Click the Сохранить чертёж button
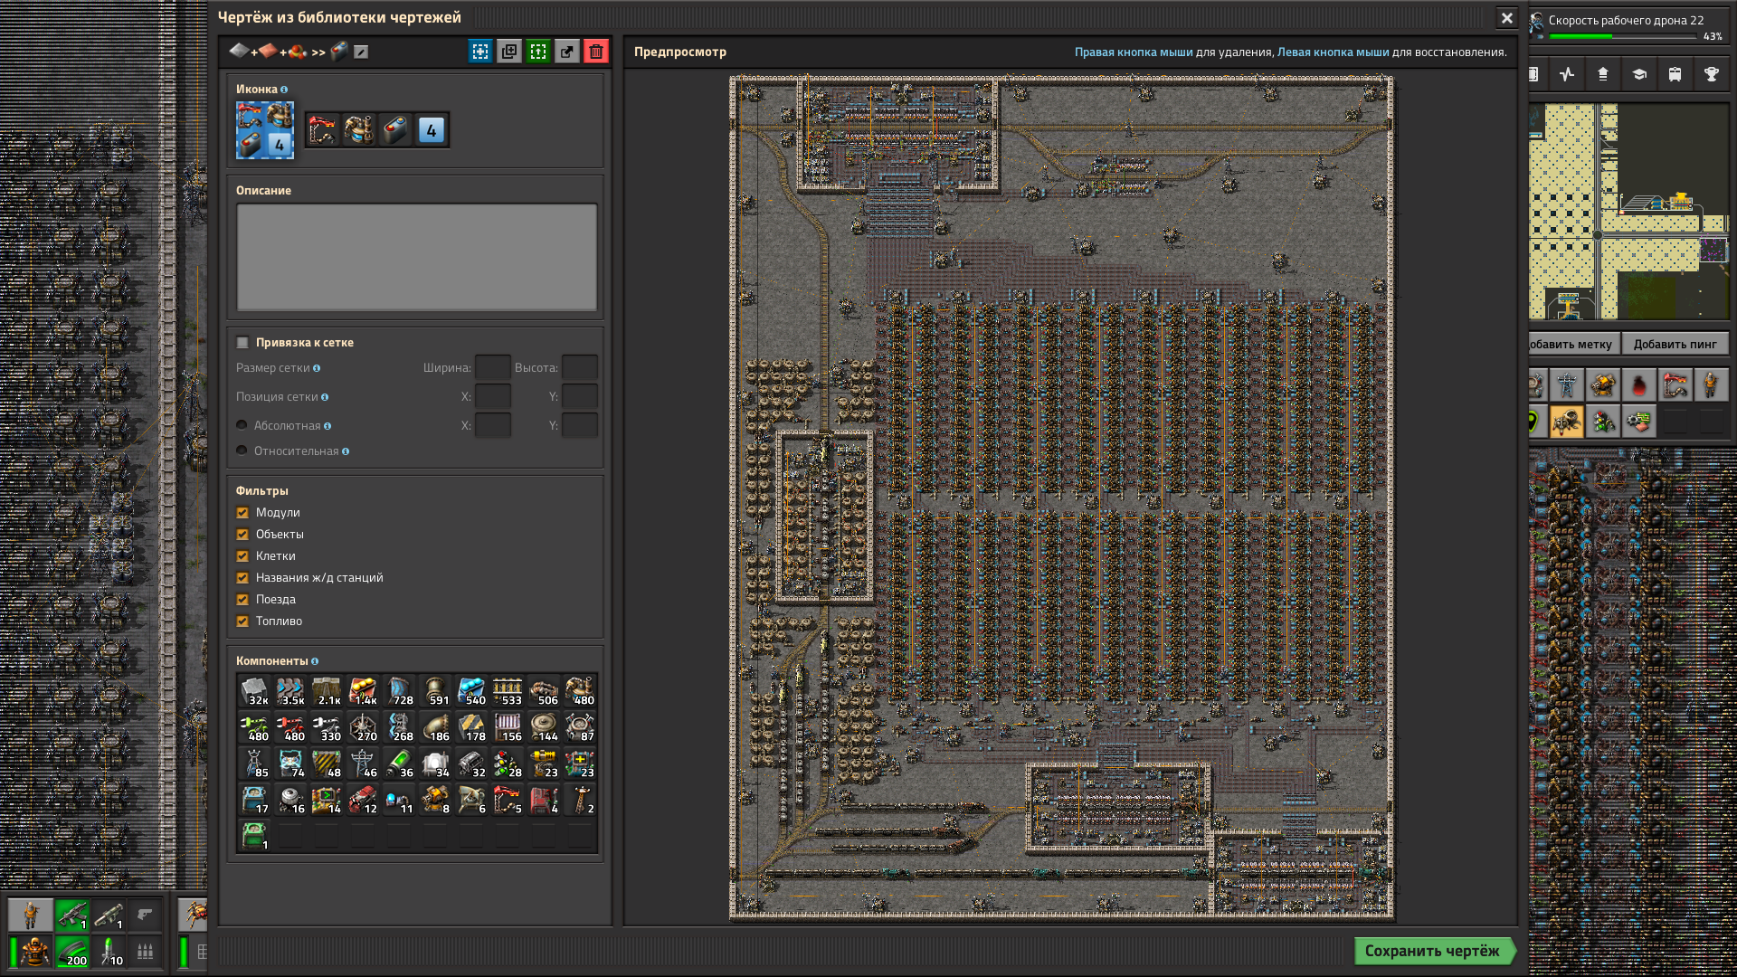 coord(1433,952)
